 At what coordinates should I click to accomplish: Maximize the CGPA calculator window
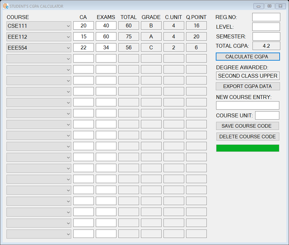coord(269,6)
